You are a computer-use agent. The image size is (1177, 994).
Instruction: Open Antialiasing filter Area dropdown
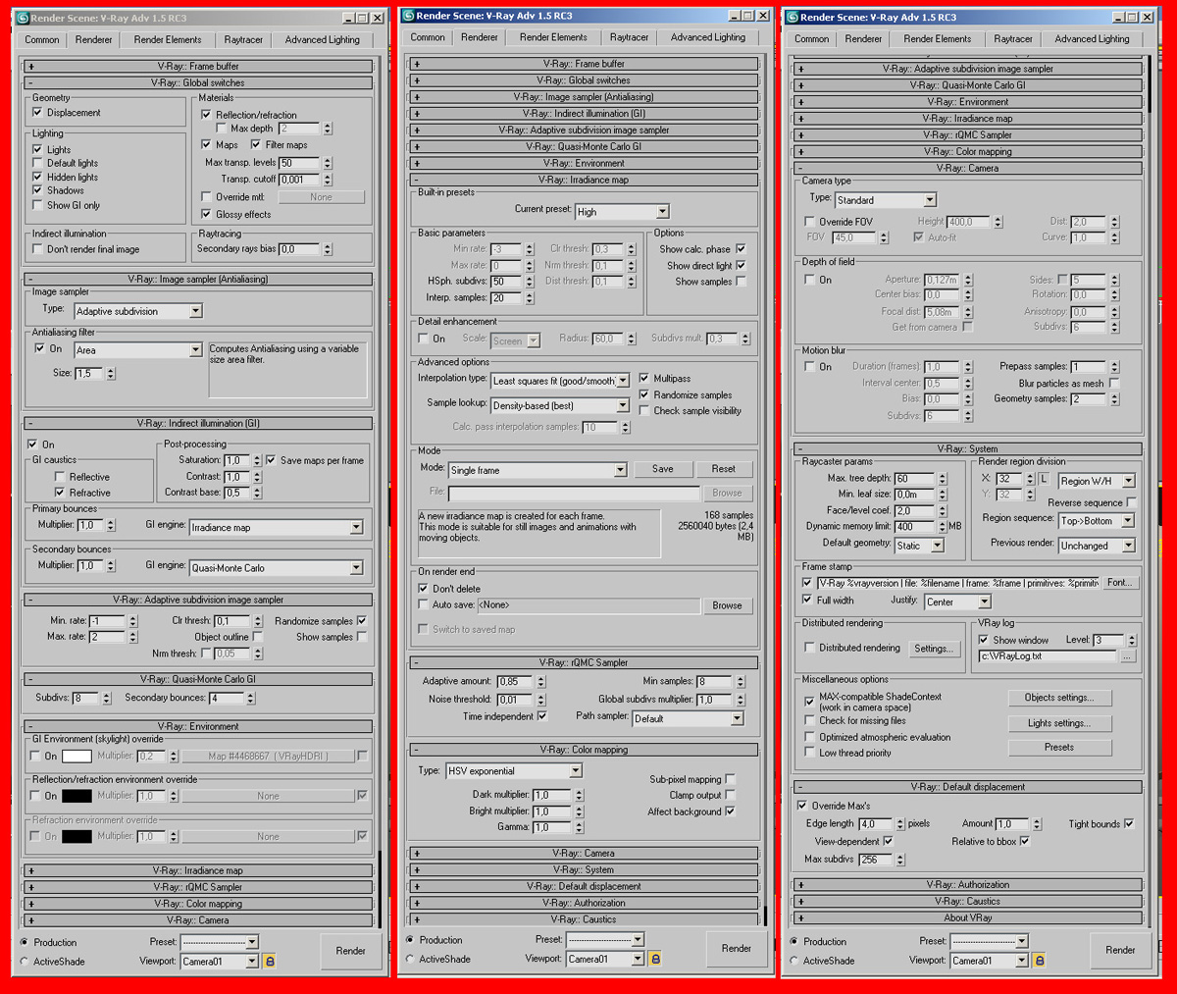(138, 350)
